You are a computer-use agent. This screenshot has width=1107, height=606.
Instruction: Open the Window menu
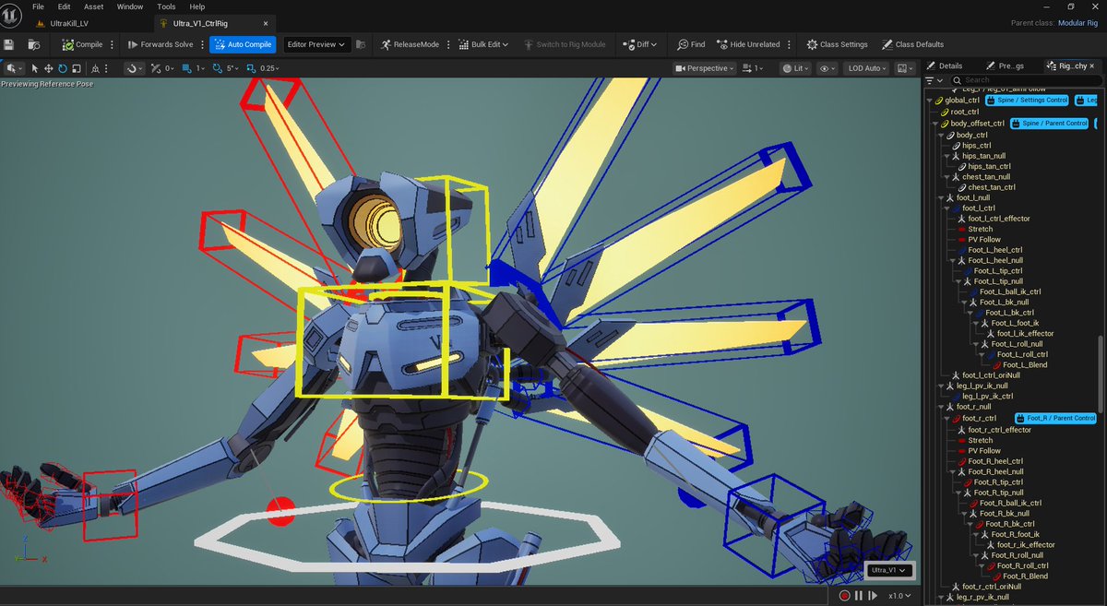click(130, 6)
